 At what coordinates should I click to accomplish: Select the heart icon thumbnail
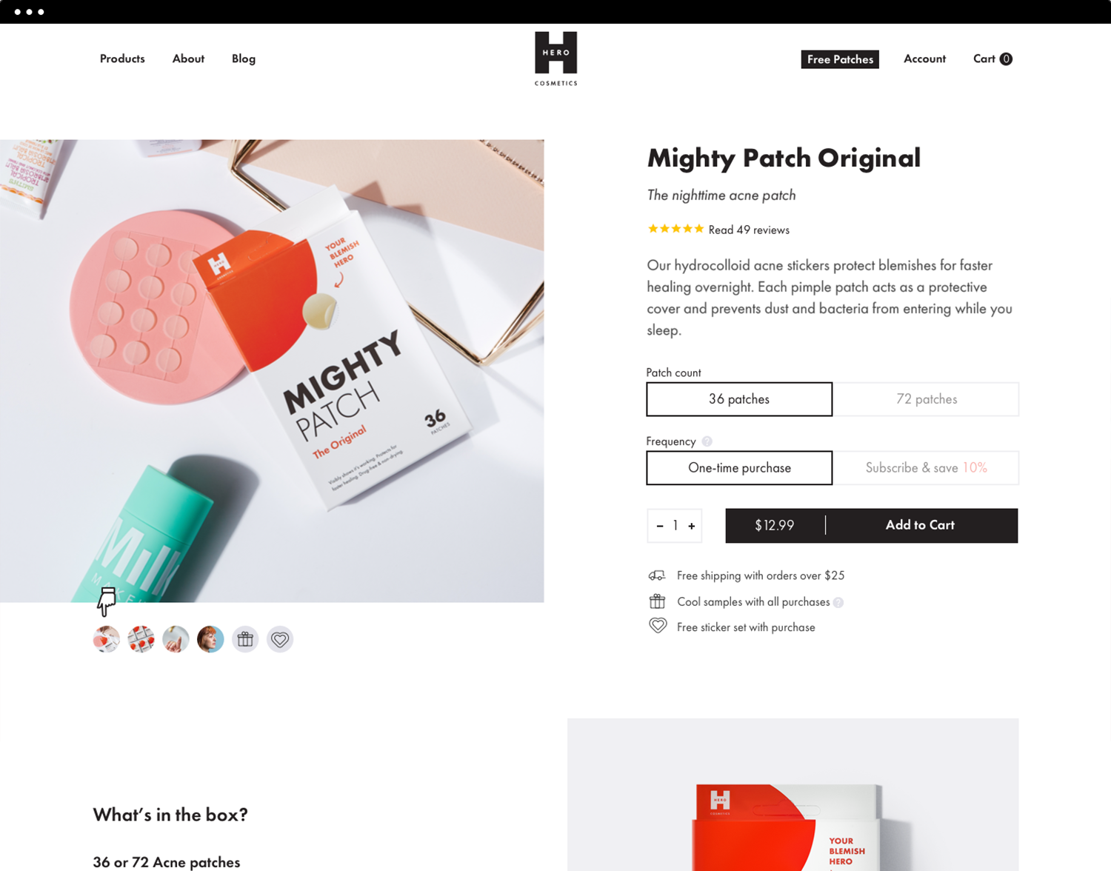click(x=280, y=639)
